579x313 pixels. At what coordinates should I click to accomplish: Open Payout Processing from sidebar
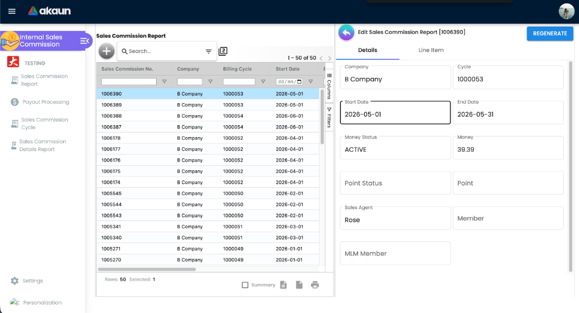40,102
